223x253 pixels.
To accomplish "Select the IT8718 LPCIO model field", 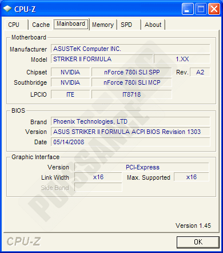I will point(132,94).
